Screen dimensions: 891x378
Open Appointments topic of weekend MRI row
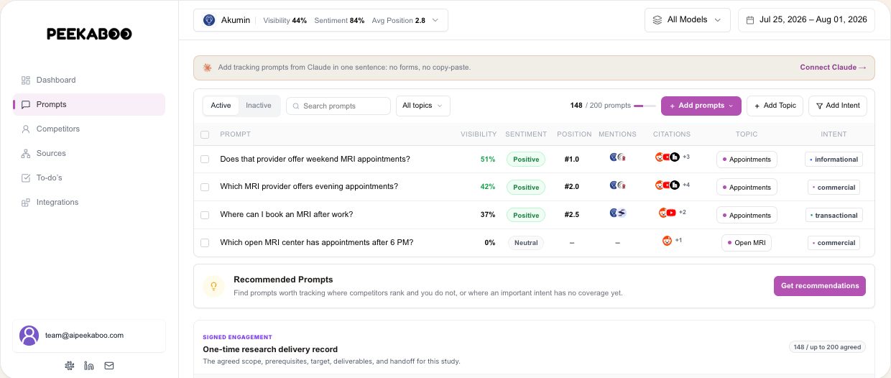click(747, 160)
